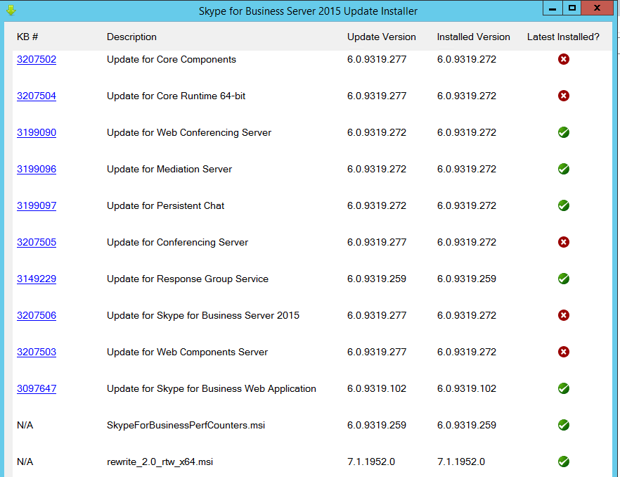Screen dimensions: 620x477
Task: Click green checkmark for Response Group Service
Action: coord(563,279)
